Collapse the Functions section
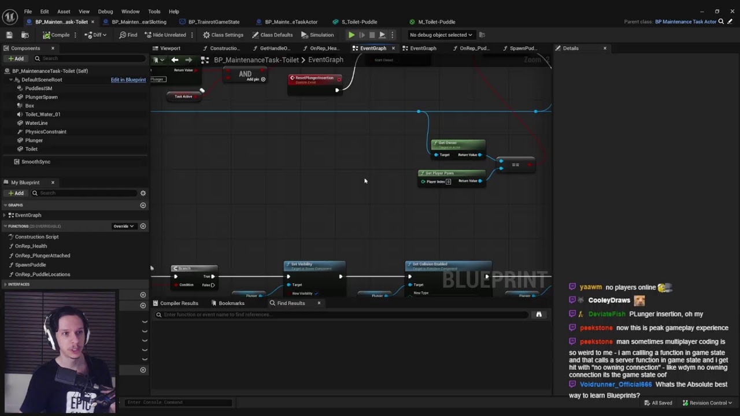 6,226
